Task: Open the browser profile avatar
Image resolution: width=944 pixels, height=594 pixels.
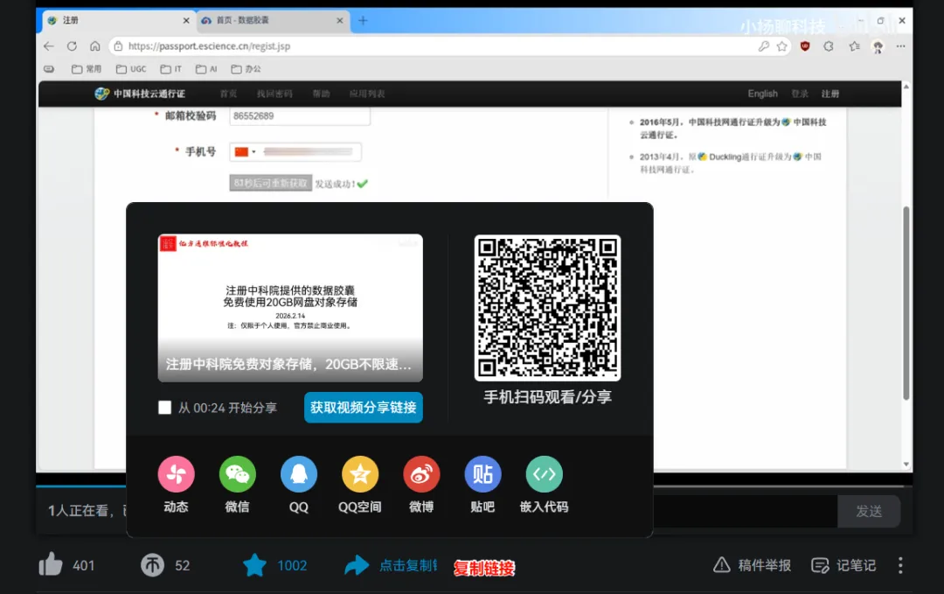Action: pyautogui.click(x=878, y=46)
